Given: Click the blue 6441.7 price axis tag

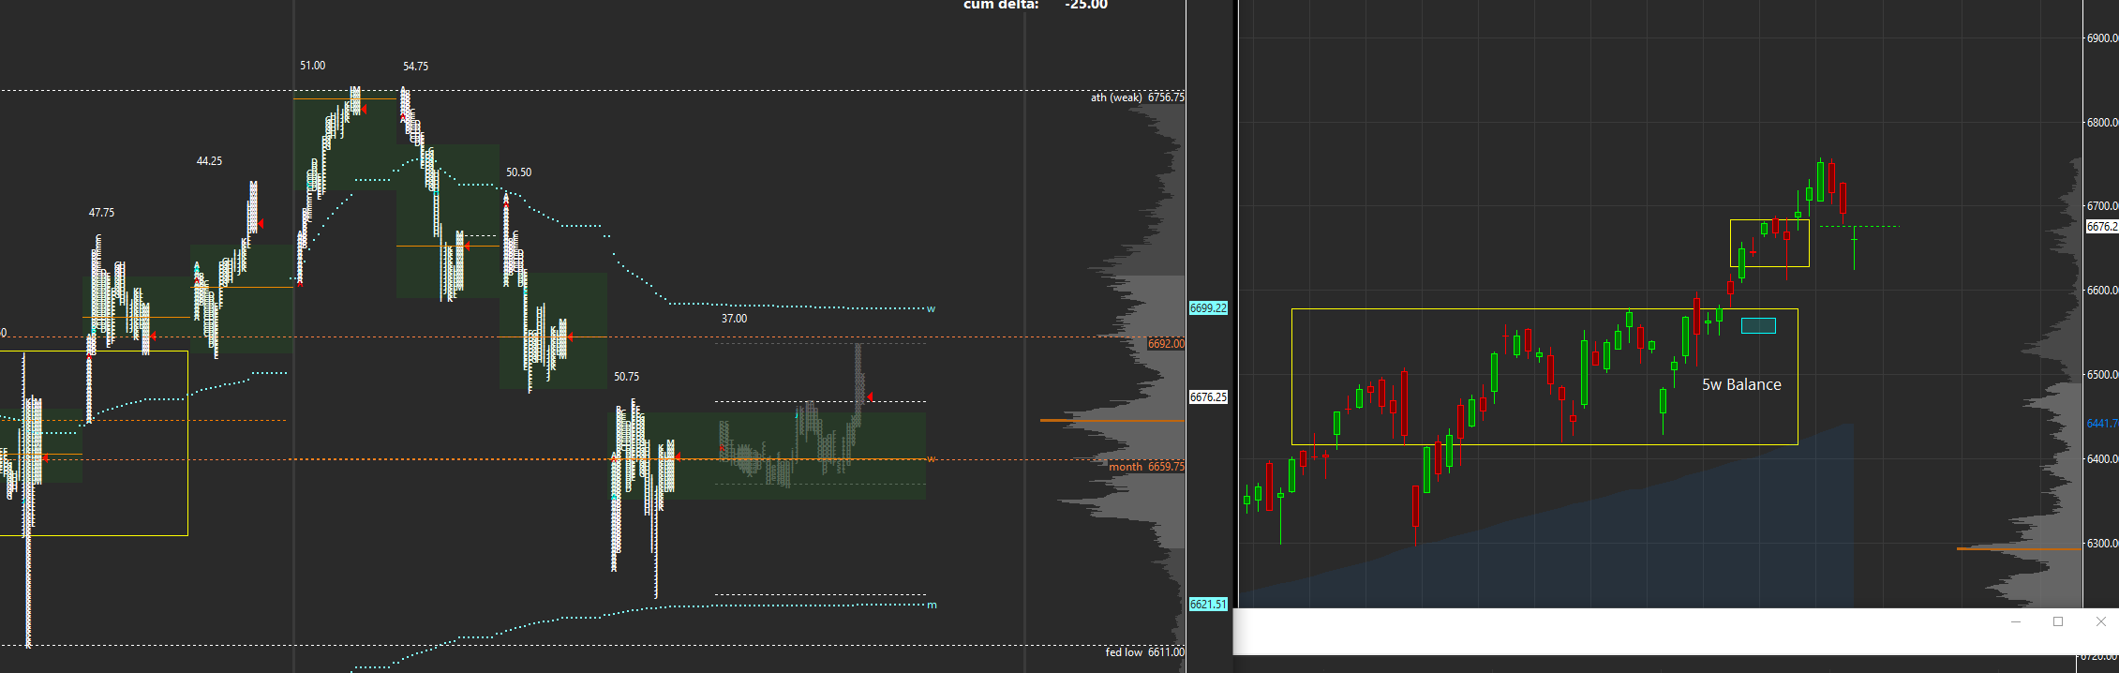Looking at the screenshot, I should pyautogui.click(x=2101, y=424).
